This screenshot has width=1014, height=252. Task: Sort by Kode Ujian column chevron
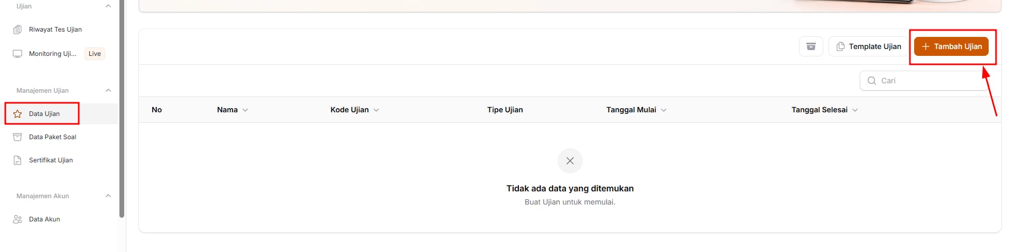(x=376, y=110)
